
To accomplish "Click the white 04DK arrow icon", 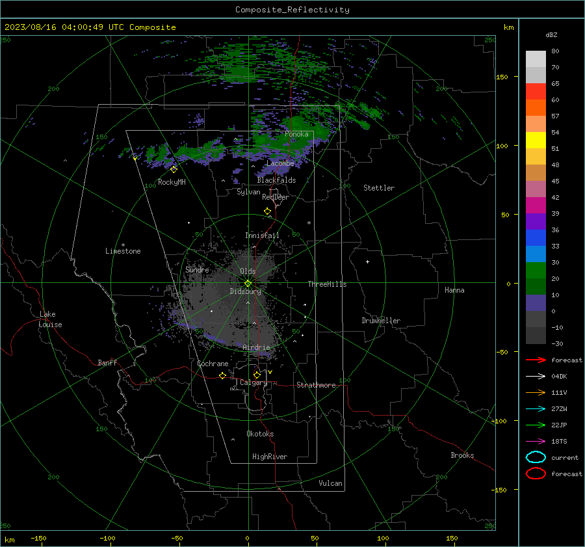I will [536, 376].
